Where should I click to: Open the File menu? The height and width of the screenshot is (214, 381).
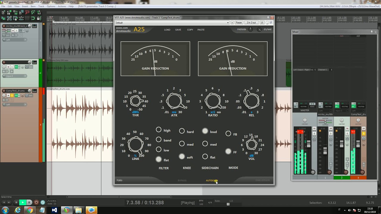[3, 6]
